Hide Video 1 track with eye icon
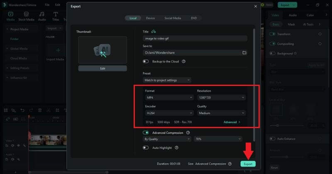The width and height of the screenshot is (332, 174). coord(18,145)
